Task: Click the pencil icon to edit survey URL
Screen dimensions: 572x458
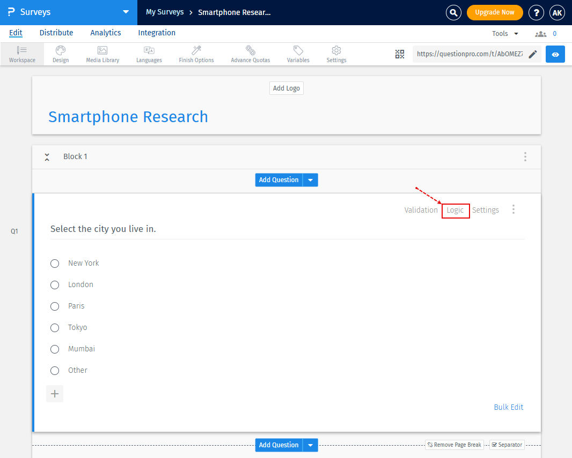Action: click(532, 54)
